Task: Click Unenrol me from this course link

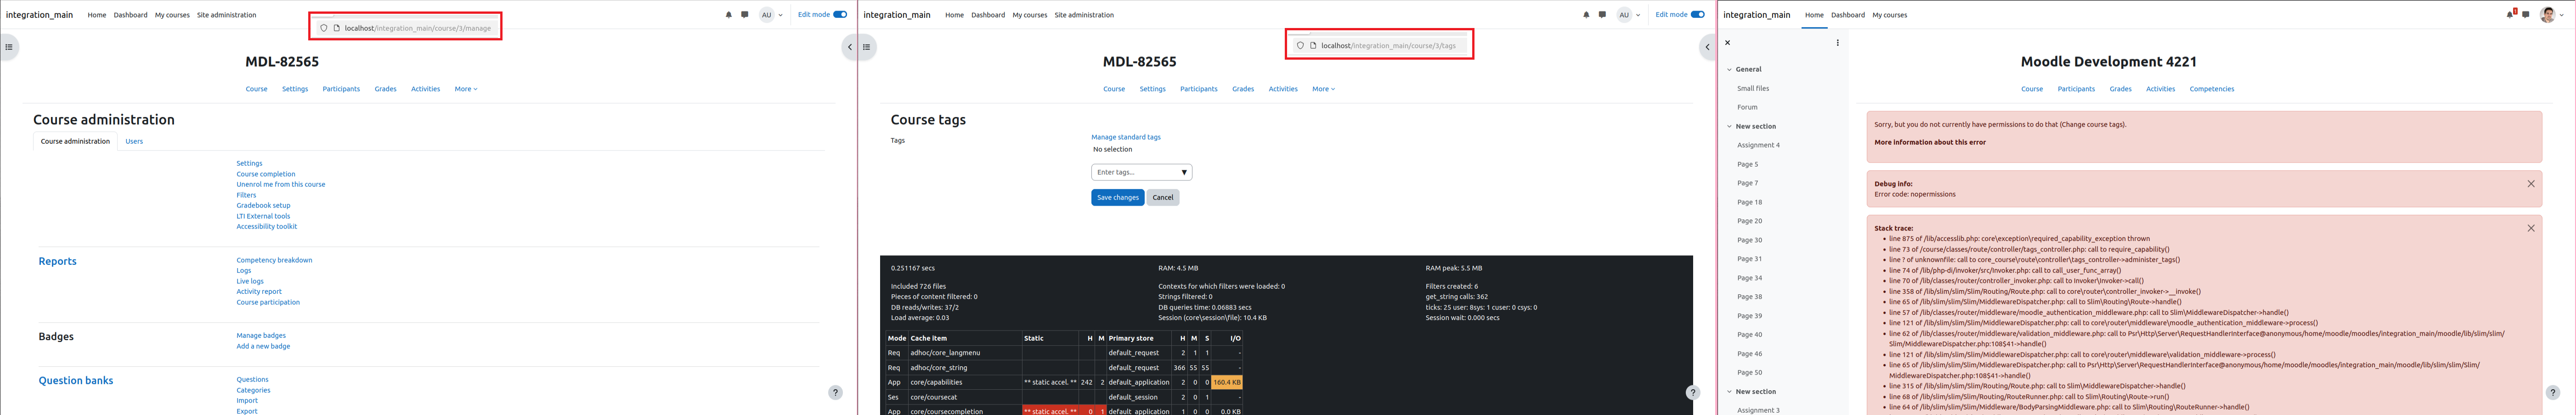Action: point(281,184)
